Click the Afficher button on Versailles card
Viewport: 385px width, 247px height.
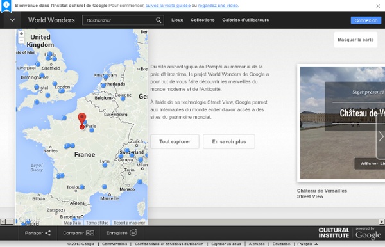tap(370, 164)
